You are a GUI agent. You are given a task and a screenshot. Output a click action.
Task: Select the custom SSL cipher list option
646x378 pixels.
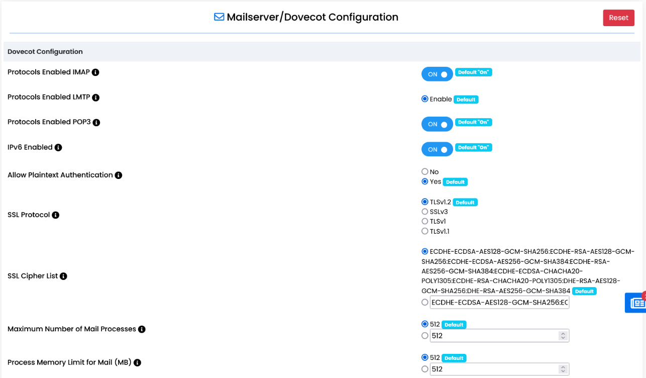425,302
